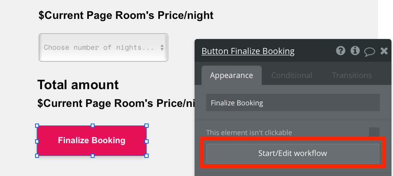Viewport: 393px width, 176px height.
Task: Click the Start/Edit workflow button
Action: (293, 153)
